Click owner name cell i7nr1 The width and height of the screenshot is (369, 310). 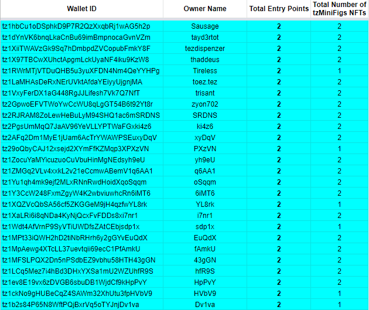click(205, 216)
